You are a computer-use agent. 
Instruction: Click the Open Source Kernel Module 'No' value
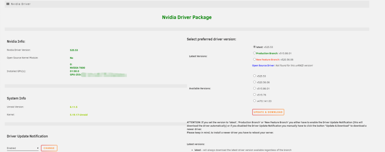[72, 58]
